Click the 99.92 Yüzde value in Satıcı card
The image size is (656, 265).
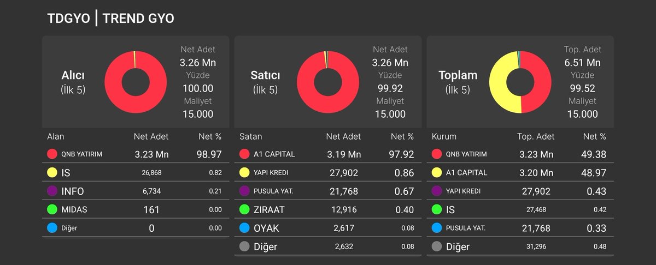point(390,88)
